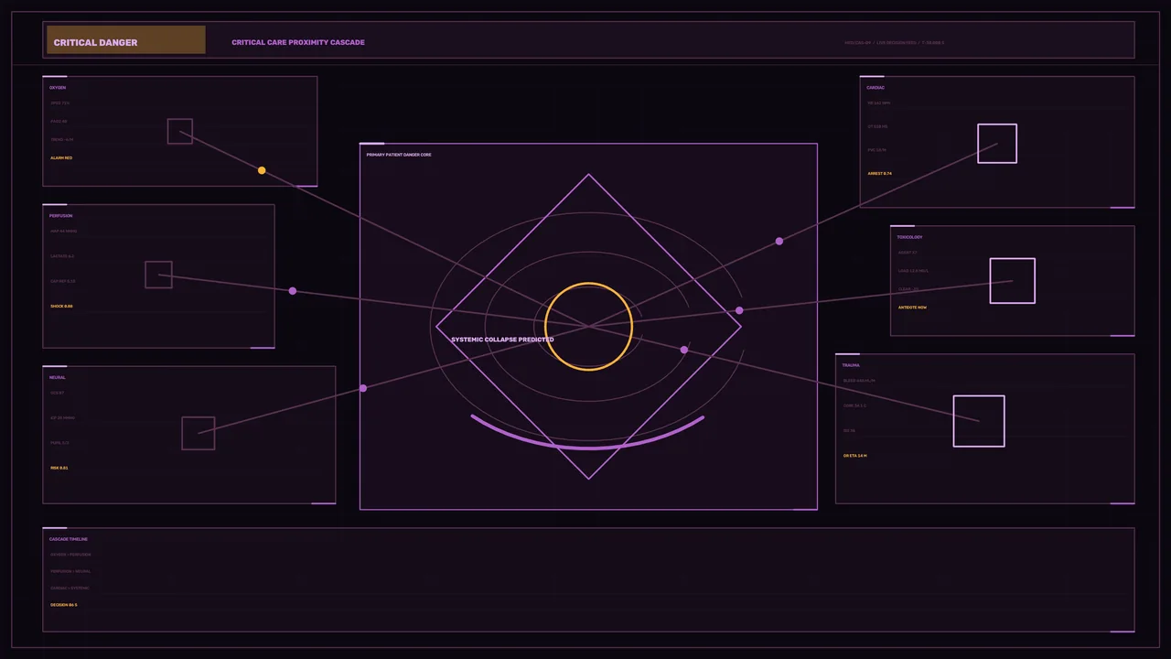Viewport: 1171px width, 659px height.
Task: Open the TRAUMA panel header
Action: click(851, 366)
